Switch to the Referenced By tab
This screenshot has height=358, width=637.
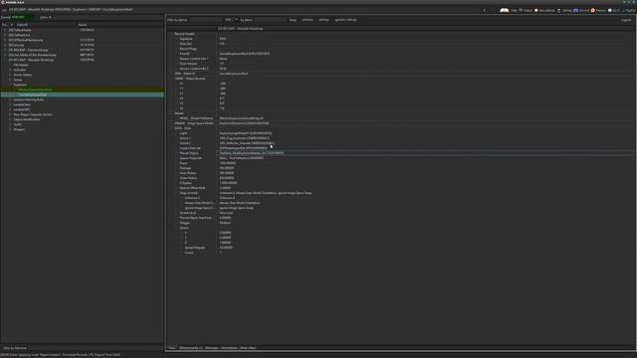pyautogui.click(x=190, y=348)
